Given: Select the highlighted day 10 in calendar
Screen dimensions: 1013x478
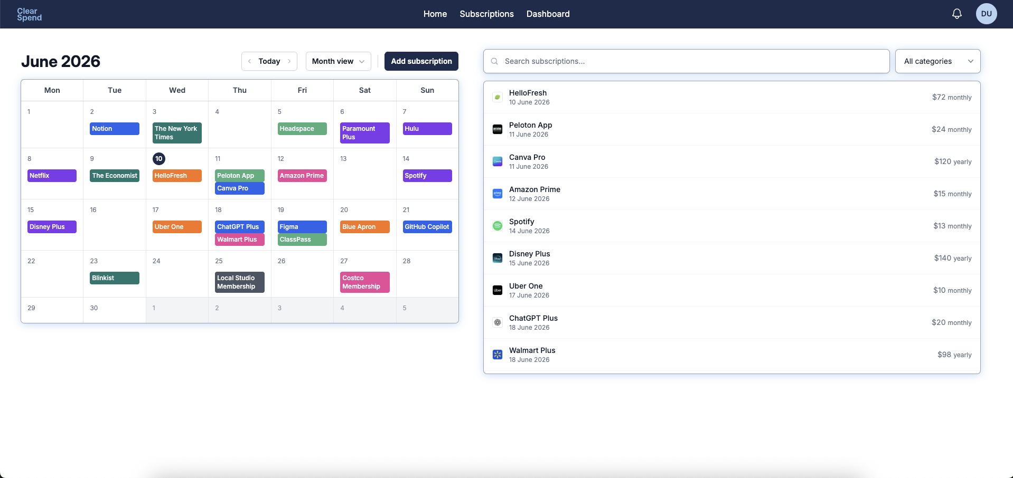Looking at the screenshot, I should click(x=158, y=159).
